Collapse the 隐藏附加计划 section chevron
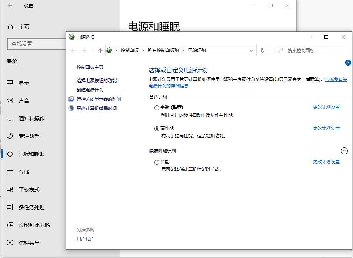 (x=344, y=151)
